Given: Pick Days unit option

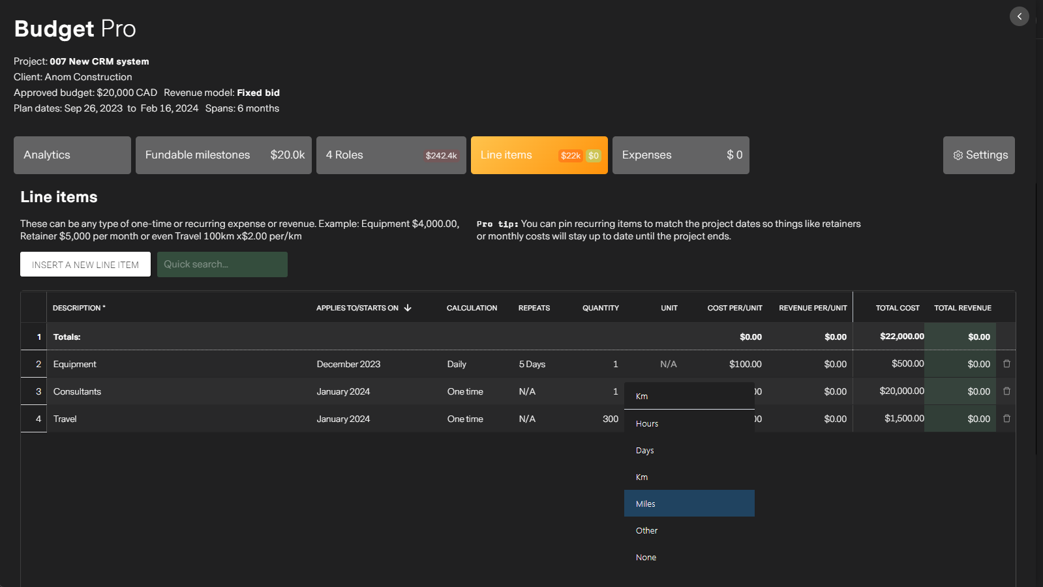Looking at the screenshot, I should [x=689, y=450].
